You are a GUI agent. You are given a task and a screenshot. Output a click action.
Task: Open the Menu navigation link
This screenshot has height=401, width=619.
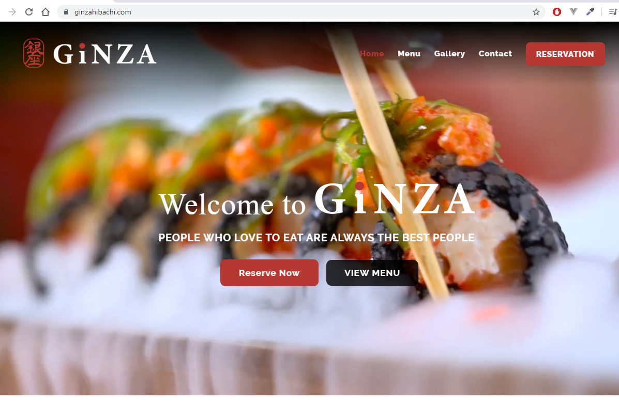click(x=409, y=54)
